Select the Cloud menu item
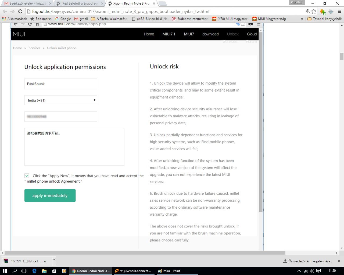 (252, 34)
